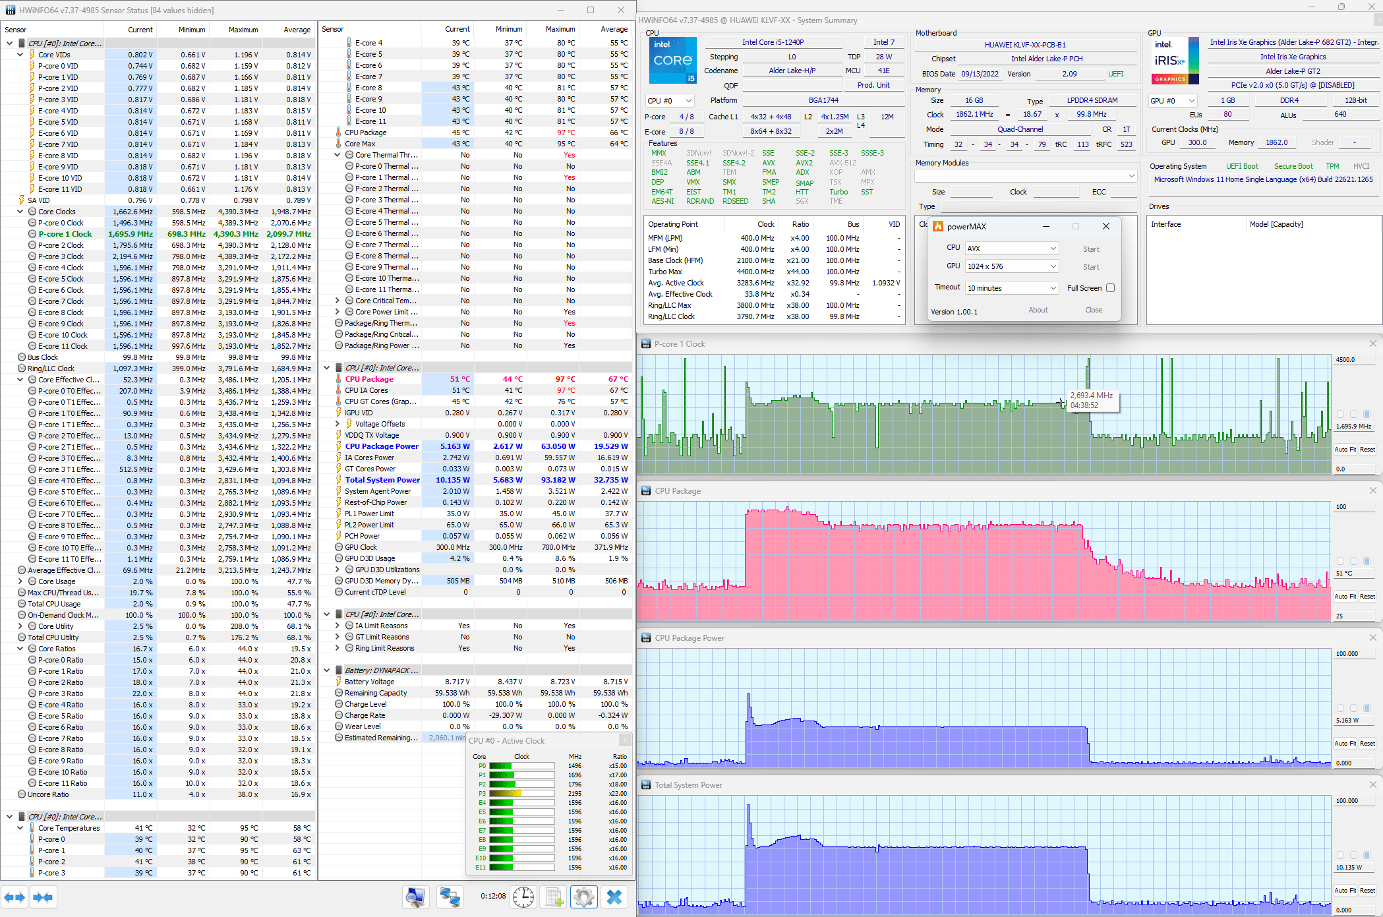Open the Memory Modules dropdown
Image resolution: width=1383 pixels, height=917 pixels.
(x=1026, y=176)
